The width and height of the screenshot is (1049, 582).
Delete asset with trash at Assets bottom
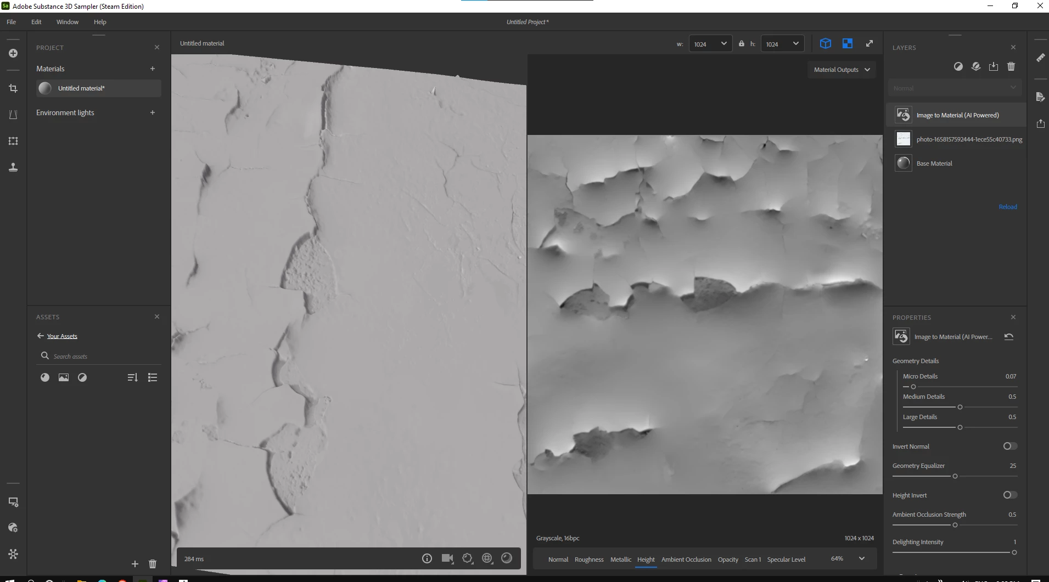coord(153,564)
